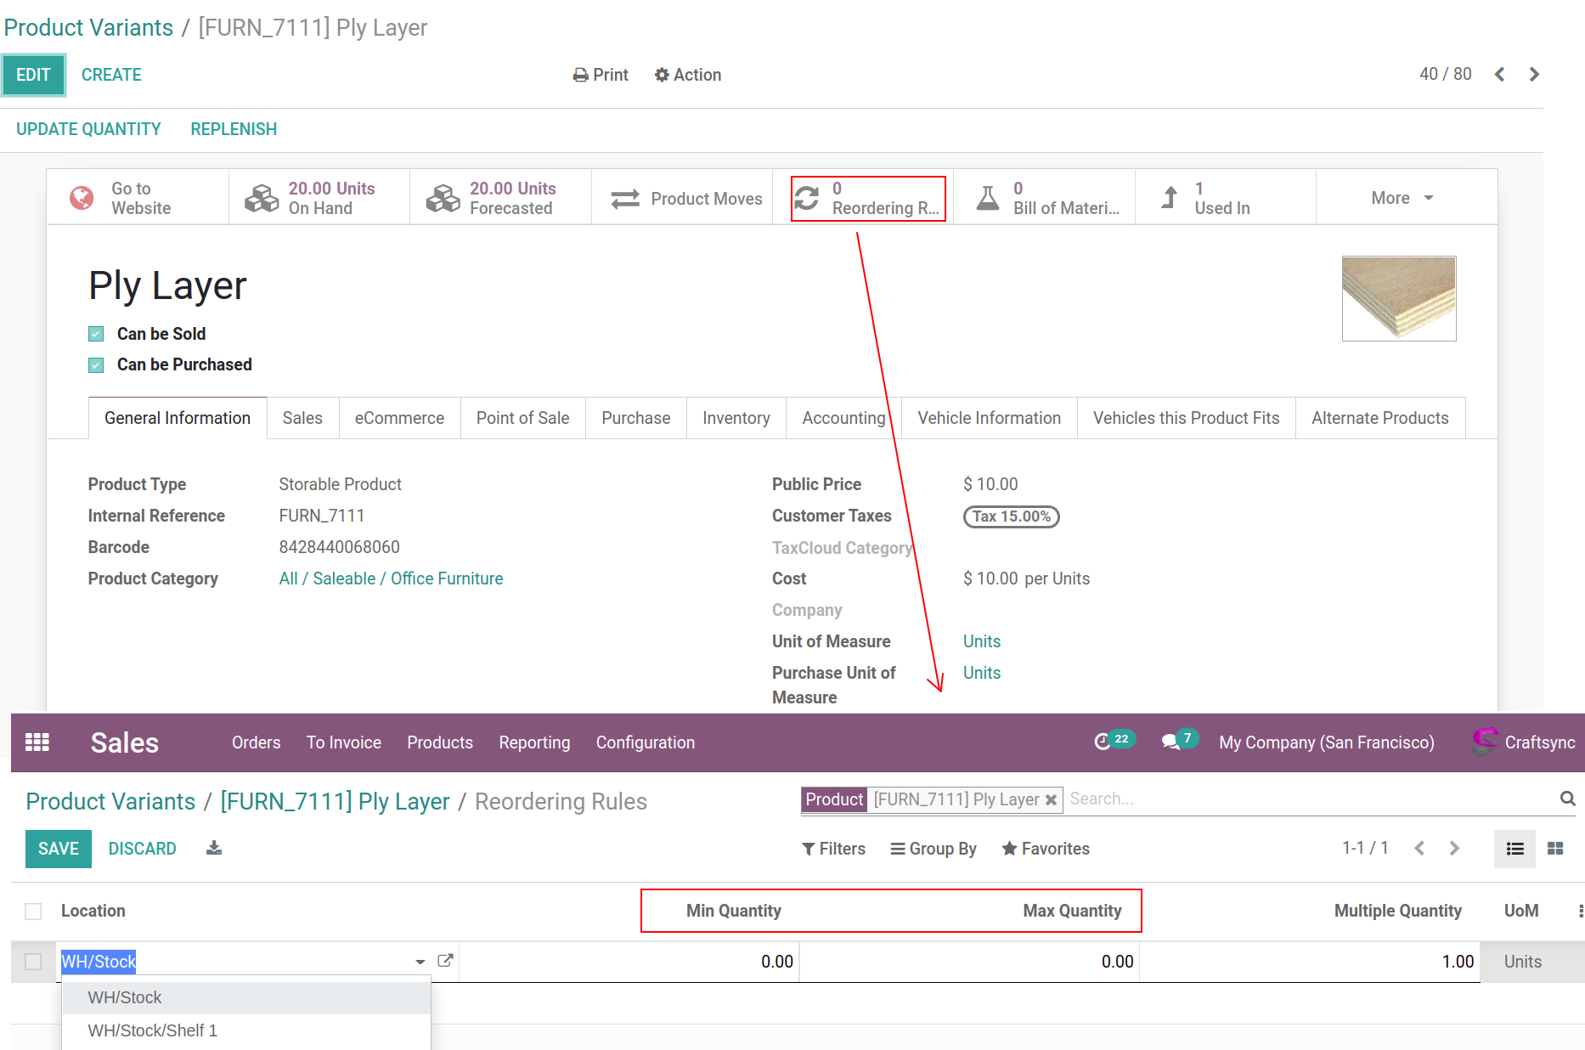Click the search magnifier icon
1585x1050 pixels.
(1567, 799)
